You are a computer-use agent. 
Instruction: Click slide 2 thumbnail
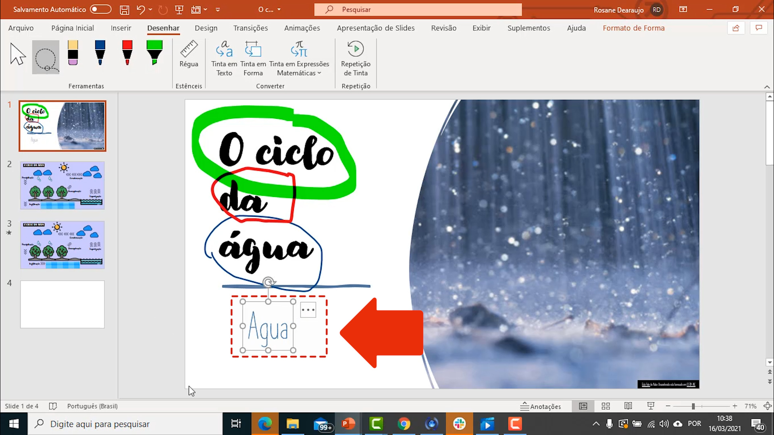(62, 184)
